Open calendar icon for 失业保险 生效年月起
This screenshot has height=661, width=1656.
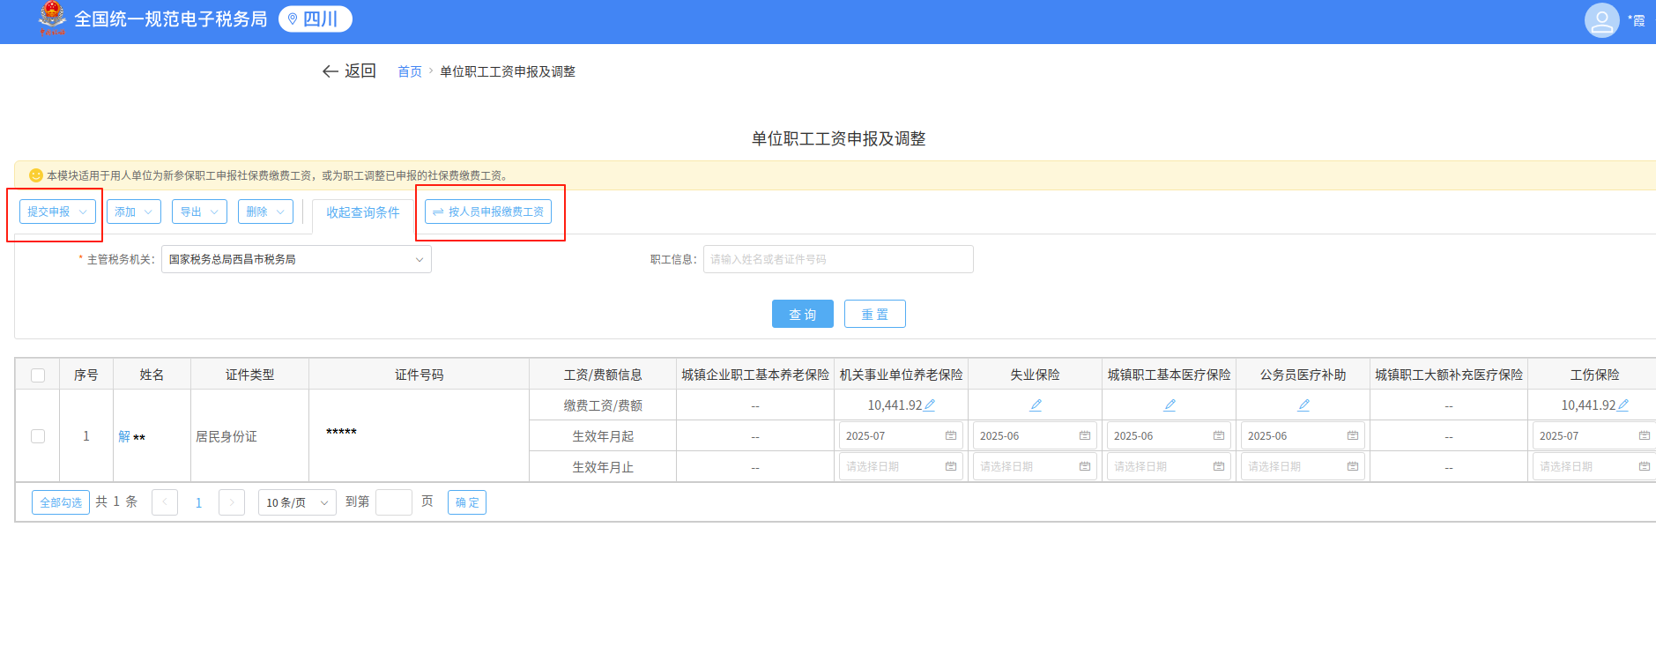pos(1085,436)
